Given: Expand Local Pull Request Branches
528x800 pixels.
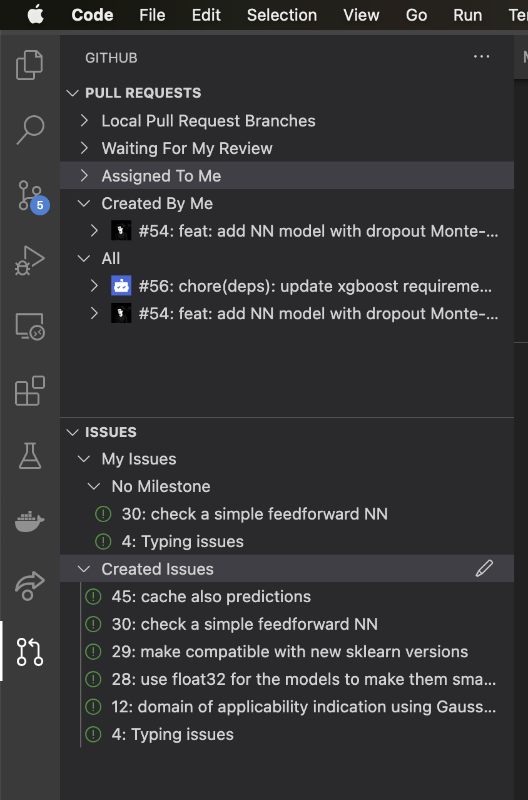Looking at the screenshot, I should click(x=84, y=120).
